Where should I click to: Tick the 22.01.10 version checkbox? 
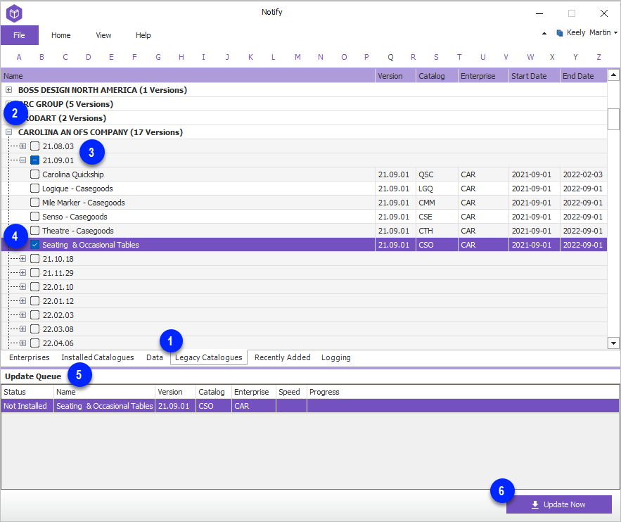pyautogui.click(x=35, y=287)
